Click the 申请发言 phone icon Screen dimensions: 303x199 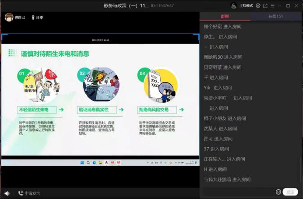coord(21,193)
